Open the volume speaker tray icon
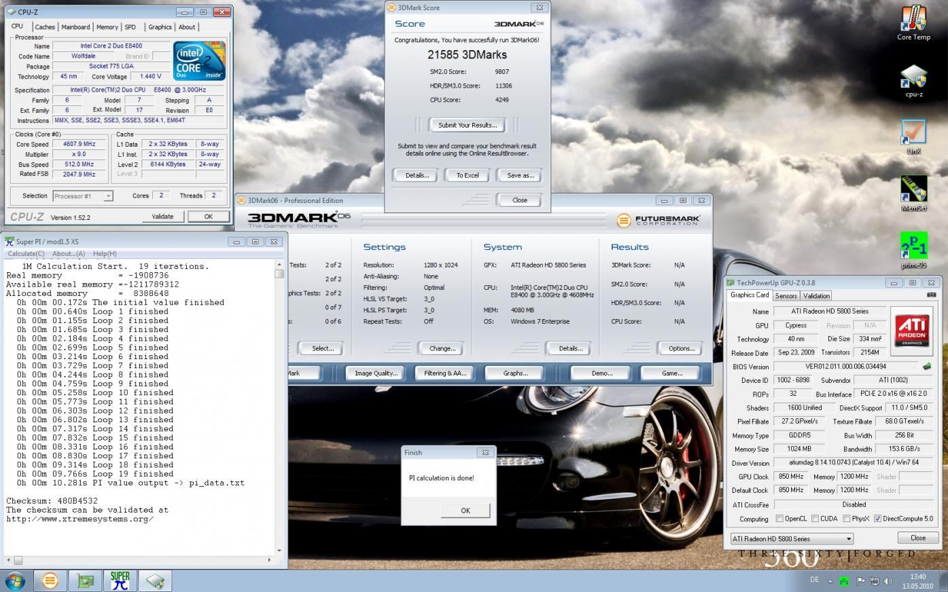 pyautogui.click(x=890, y=581)
